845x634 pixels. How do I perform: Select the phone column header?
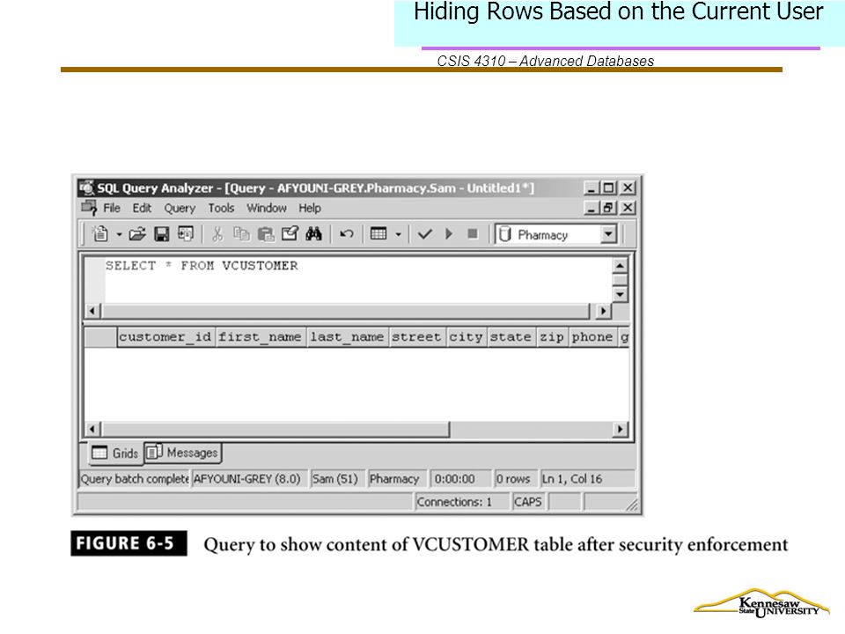coord(592,337)
